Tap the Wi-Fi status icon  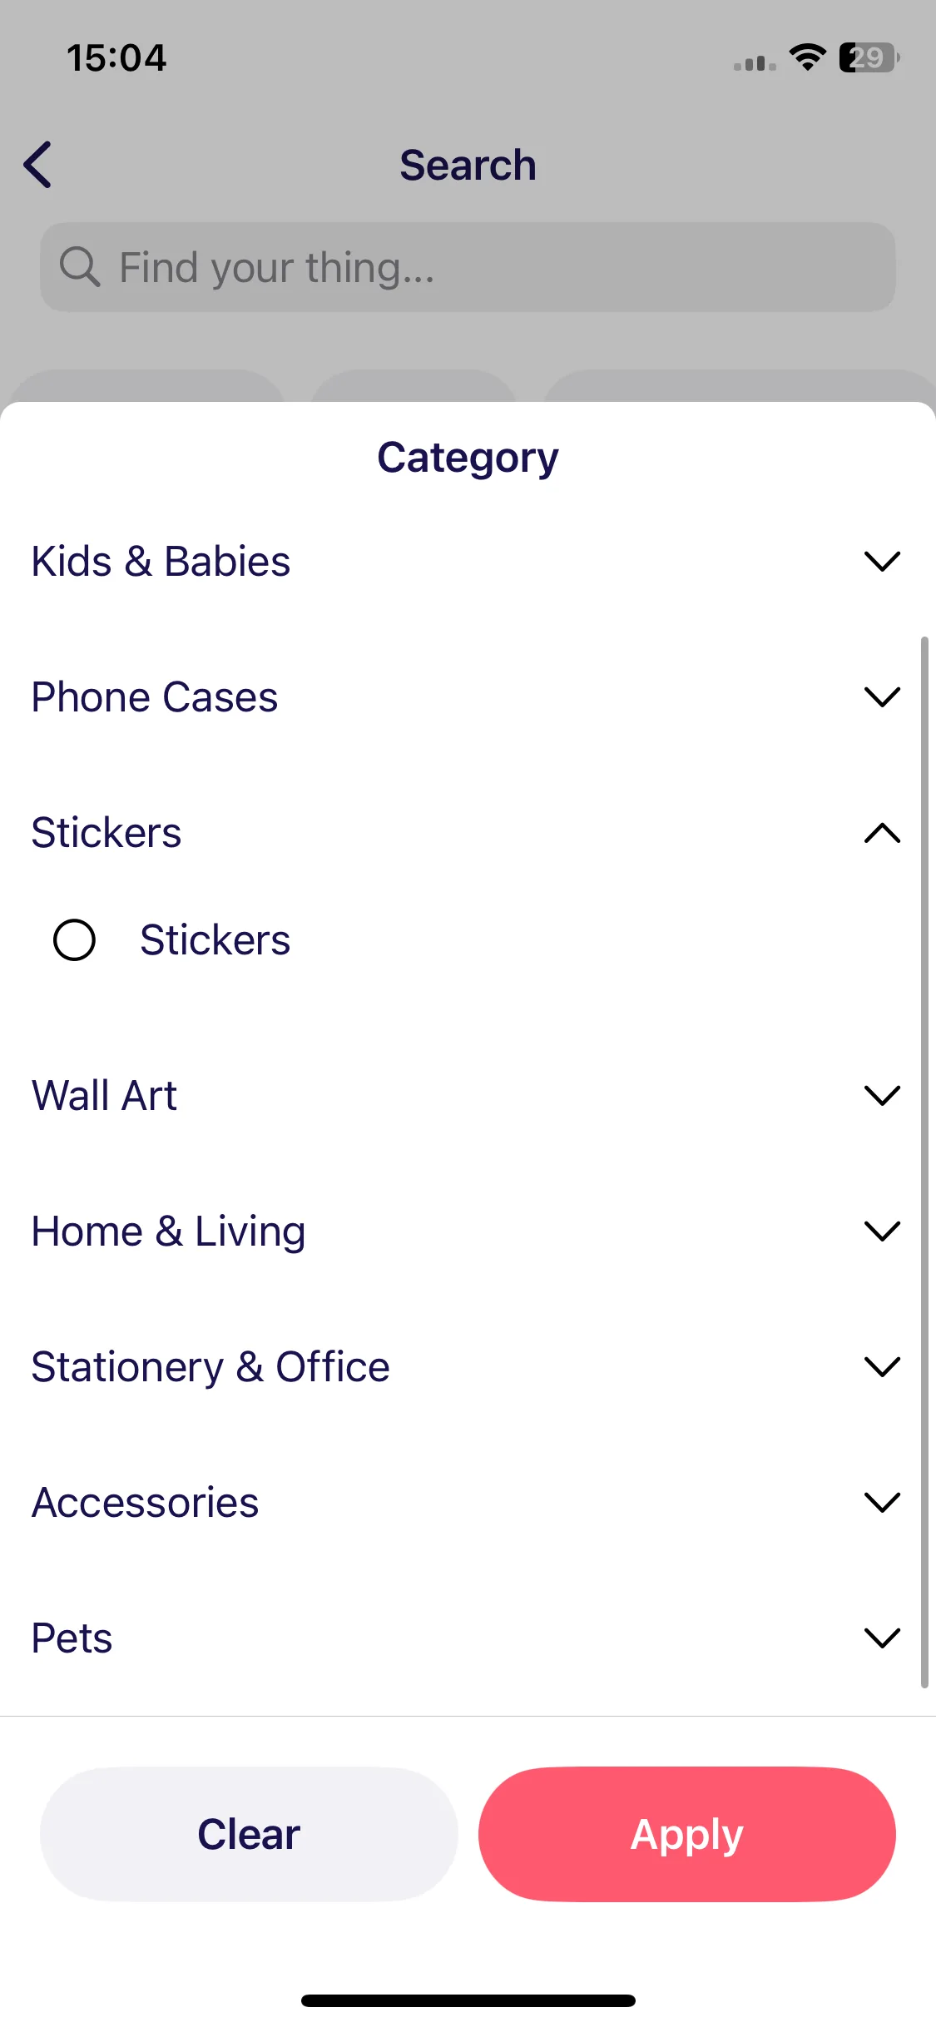tap(806, 57)
